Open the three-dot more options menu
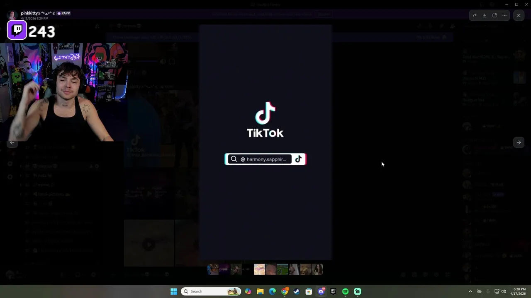Image resolution: width=531 pixels, height=298 pixels. click(x=504, y=15)
